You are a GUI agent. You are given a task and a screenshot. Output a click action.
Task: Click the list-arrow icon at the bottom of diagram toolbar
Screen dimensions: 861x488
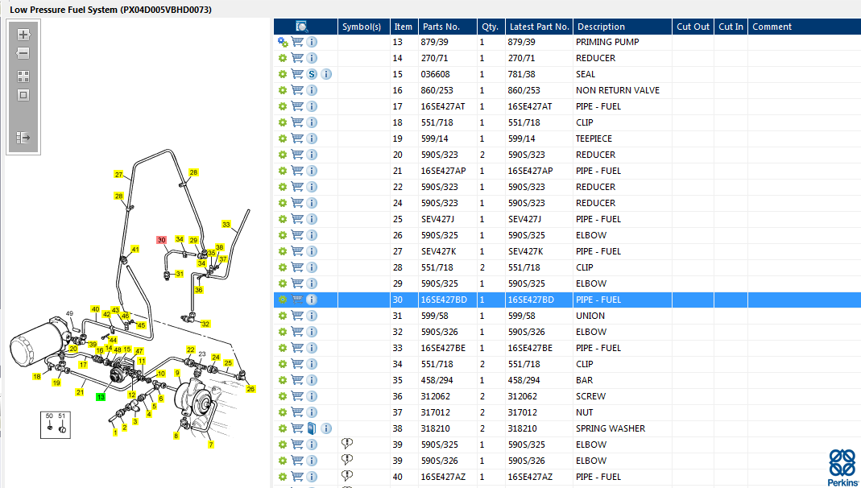[x=23, y=137]
